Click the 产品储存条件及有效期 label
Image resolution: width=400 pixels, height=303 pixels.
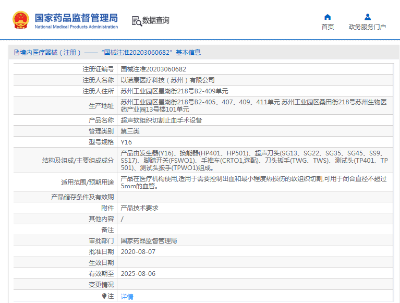point(82,197)
